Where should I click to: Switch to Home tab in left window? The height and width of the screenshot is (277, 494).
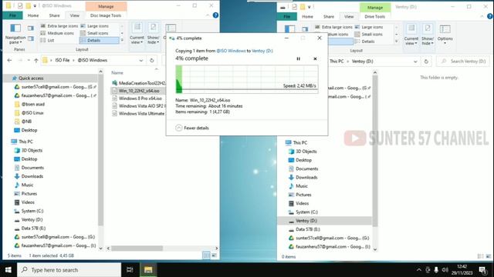pyautogui.click(x=32, y=15)
